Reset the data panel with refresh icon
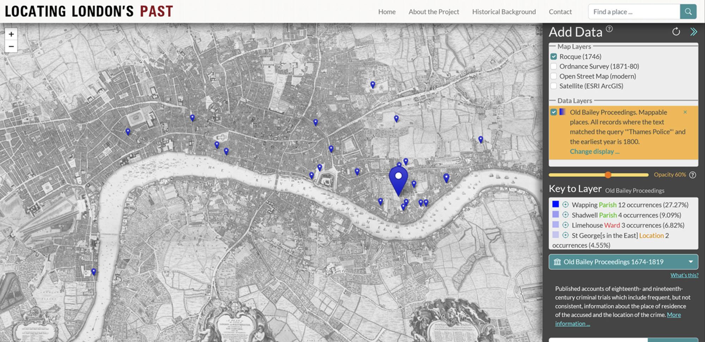705x342 pixels. coord(676,32)
